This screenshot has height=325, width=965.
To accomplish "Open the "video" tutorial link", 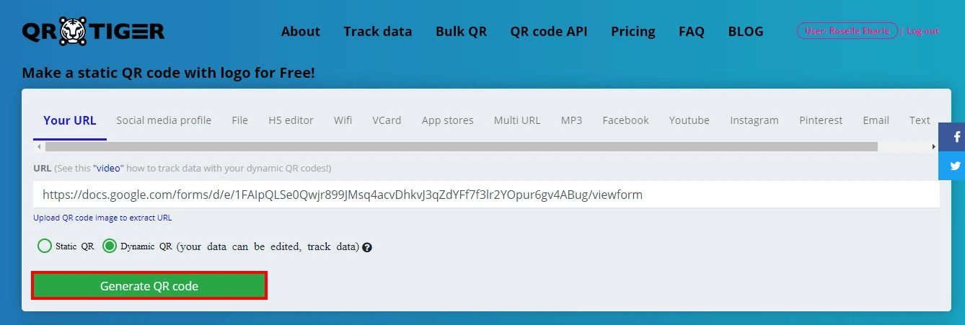I will click(x=108, y=168).
